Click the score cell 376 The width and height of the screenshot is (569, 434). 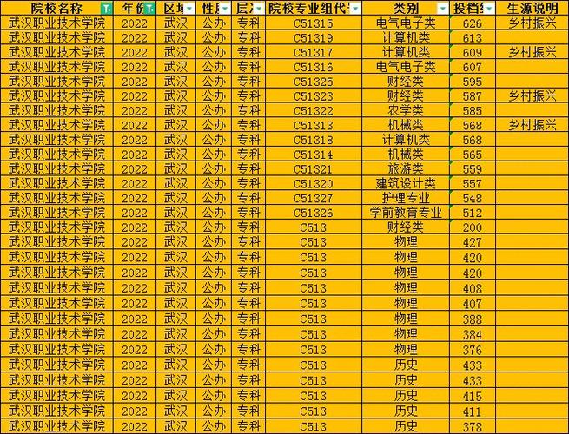pyautogui.click(x=473, y=350)
